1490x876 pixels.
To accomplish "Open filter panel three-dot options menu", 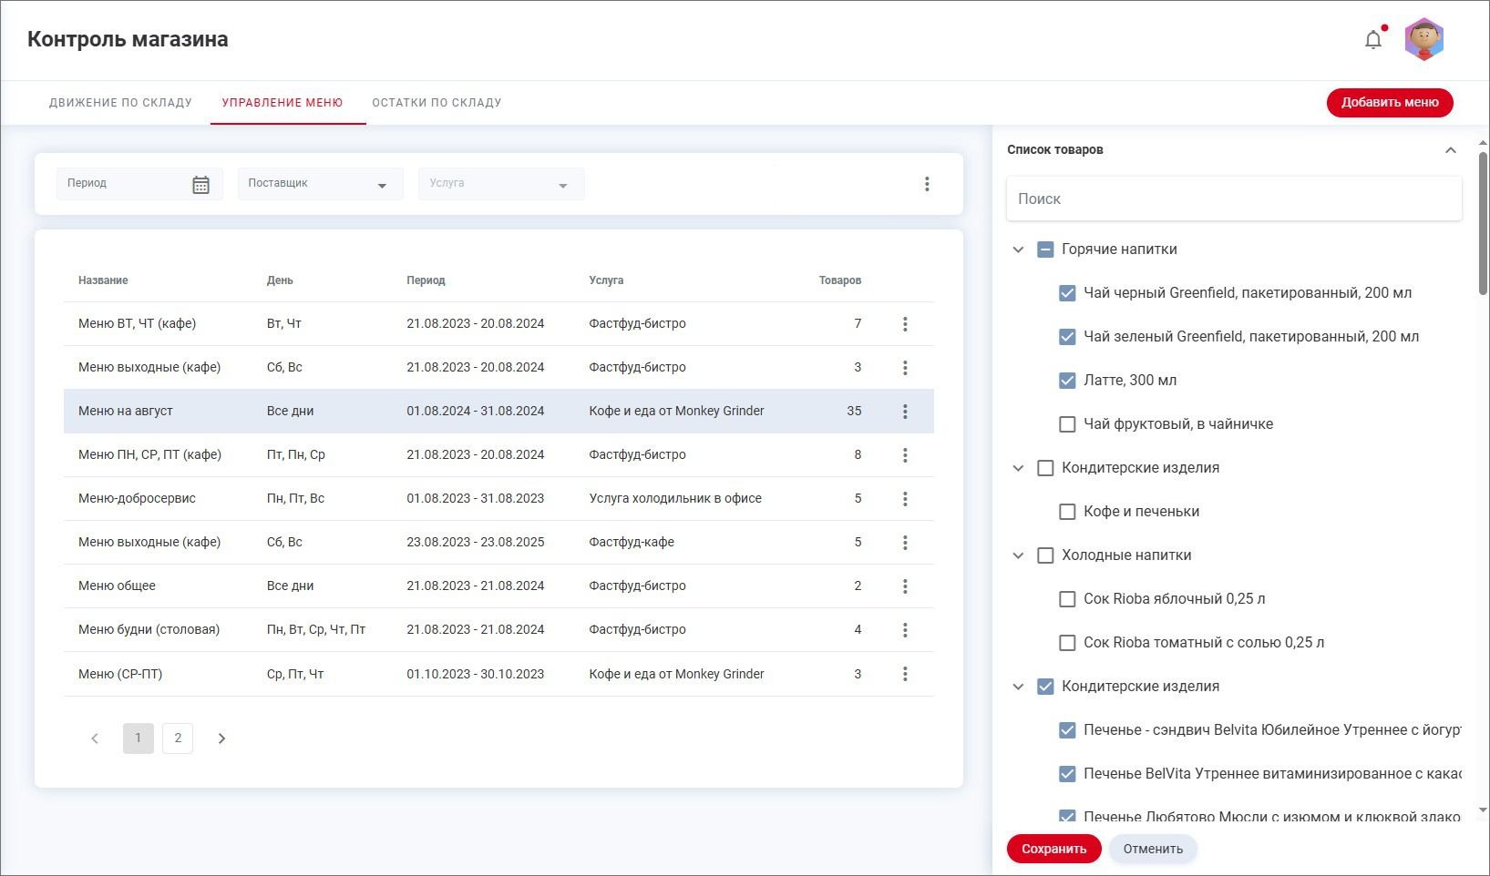I will 927,184.
